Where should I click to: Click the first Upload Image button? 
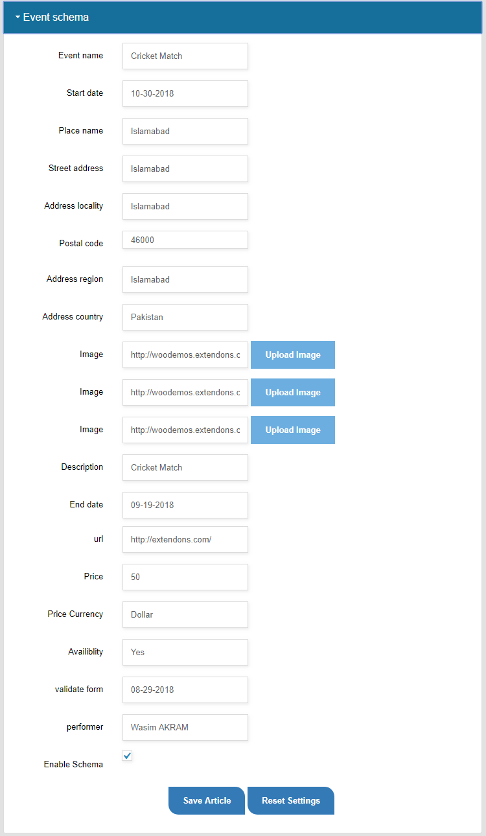tap(293, 354)
